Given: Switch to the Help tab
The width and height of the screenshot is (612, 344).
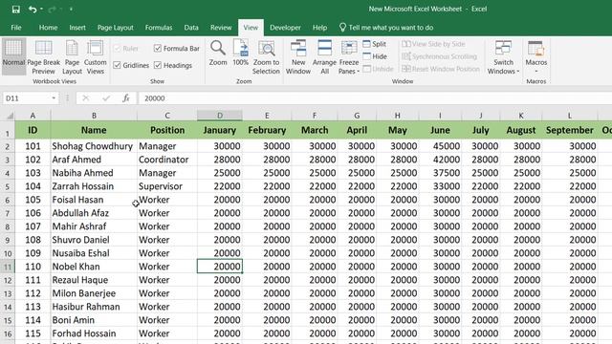Looking at the screenshot, I should (319, 28).
